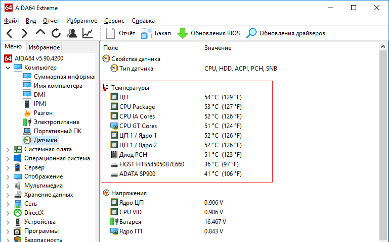Select the Ядро ЦП voltage row
Screen dimensions: 389x242
pos(167,203)
